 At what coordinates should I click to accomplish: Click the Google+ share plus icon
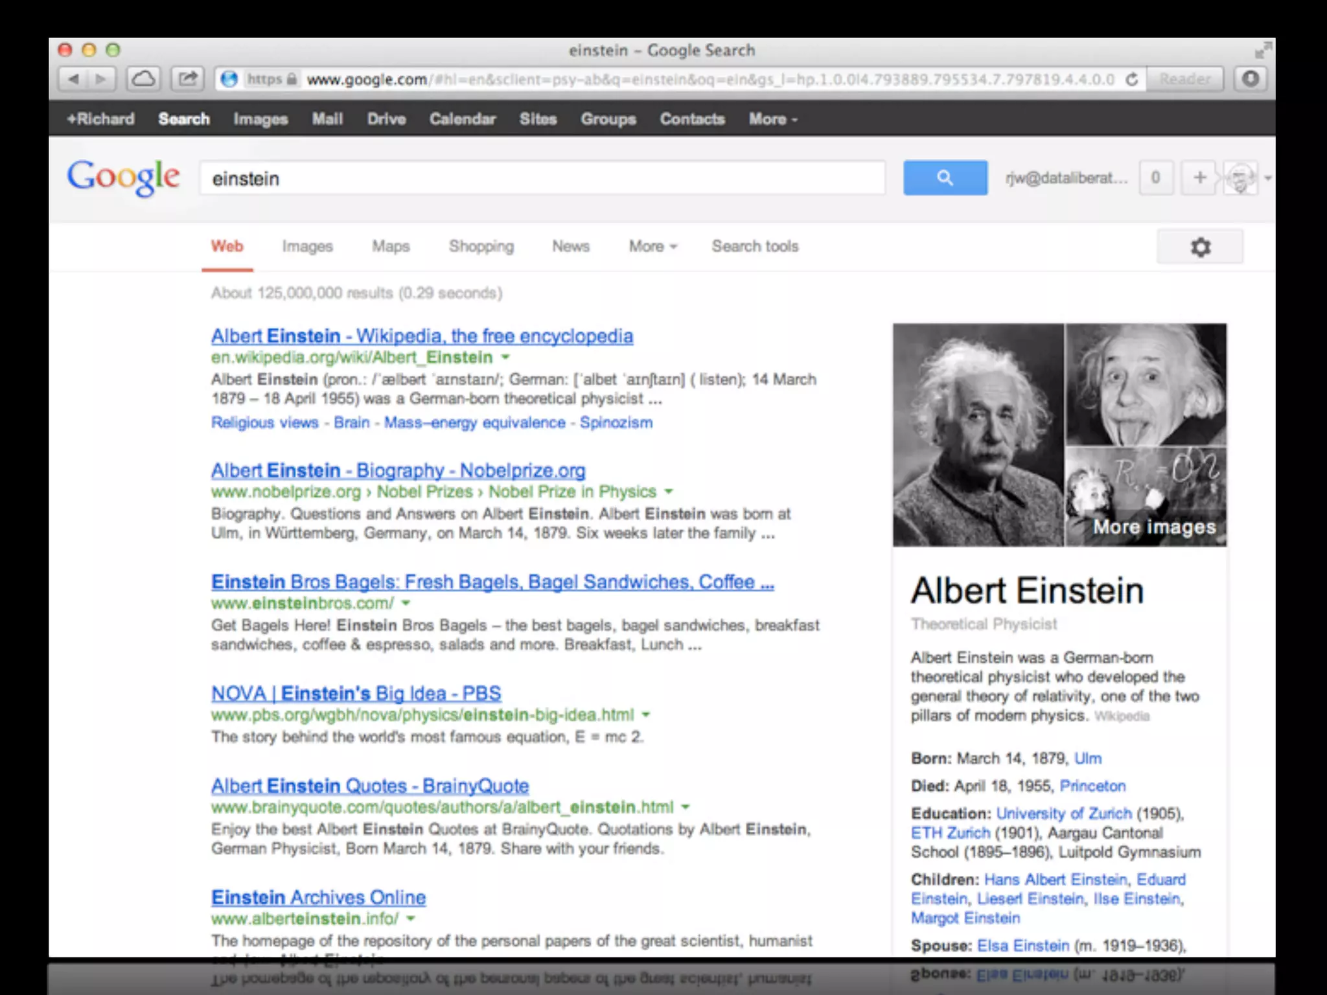click(x=1199, y=177)
